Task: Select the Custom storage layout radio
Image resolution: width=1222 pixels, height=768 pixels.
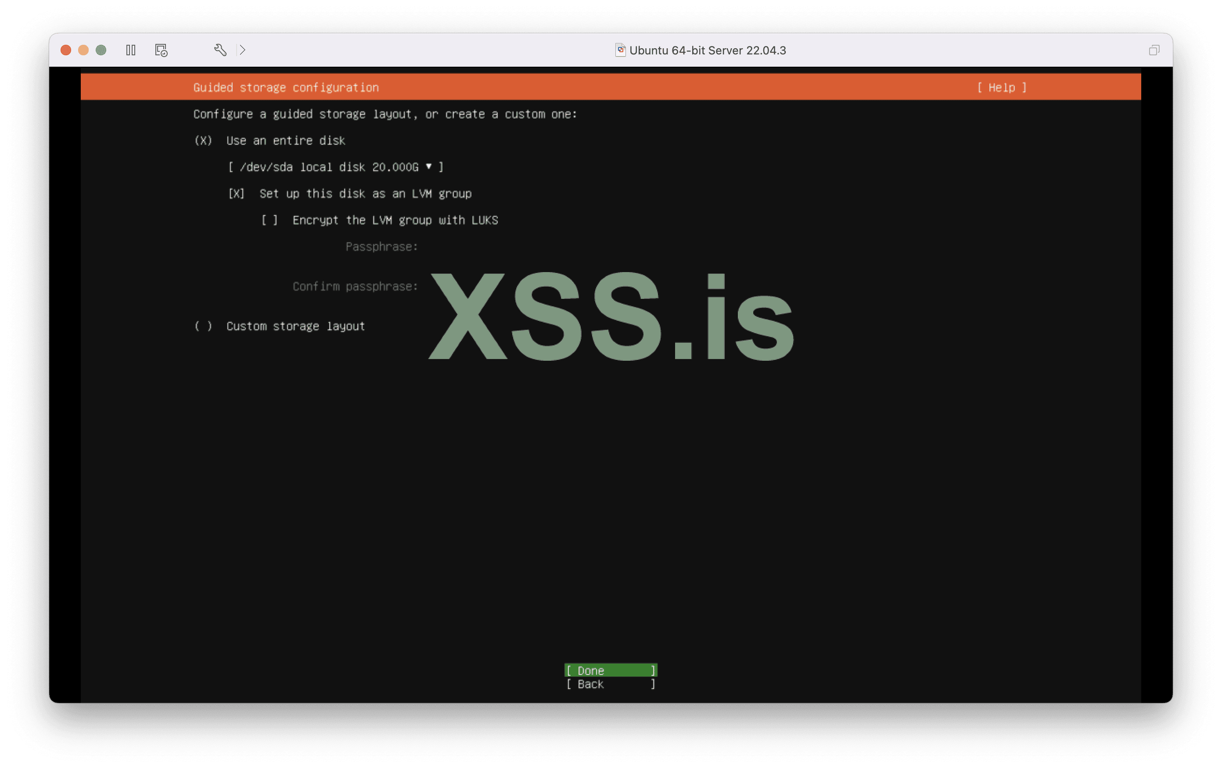Action: 204,326
